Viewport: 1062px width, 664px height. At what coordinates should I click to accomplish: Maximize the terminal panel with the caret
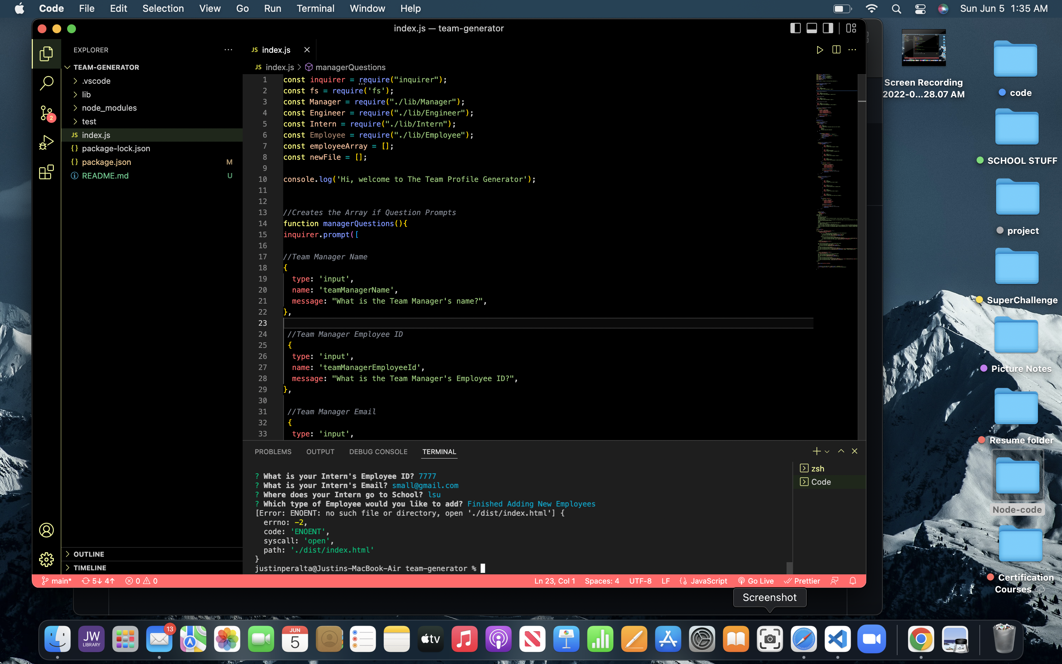point(841,451)
